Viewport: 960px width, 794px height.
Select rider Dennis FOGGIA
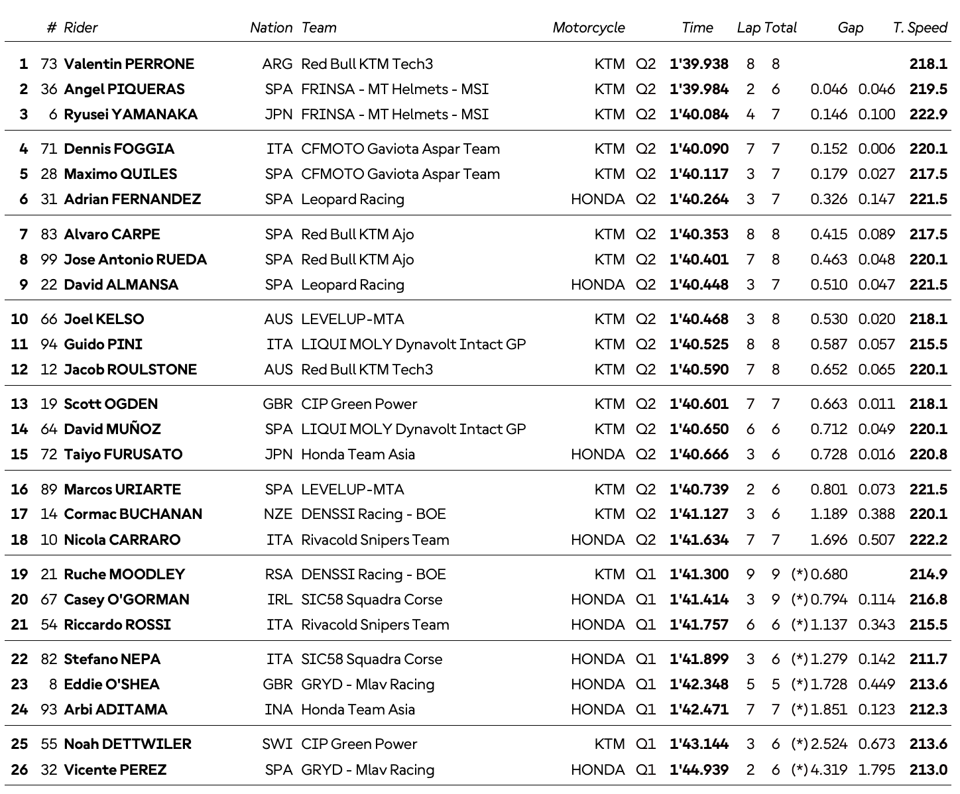pos(119,149)
